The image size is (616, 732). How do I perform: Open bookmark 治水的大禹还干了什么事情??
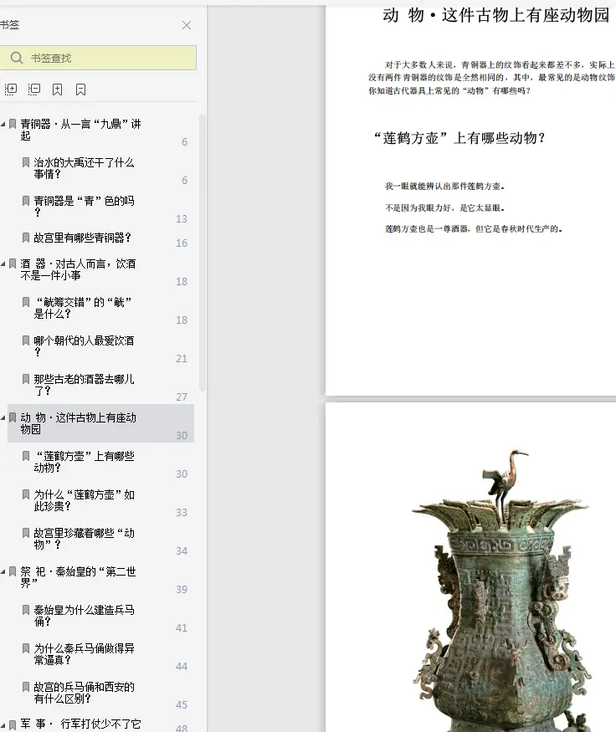[x=84, y=168]
